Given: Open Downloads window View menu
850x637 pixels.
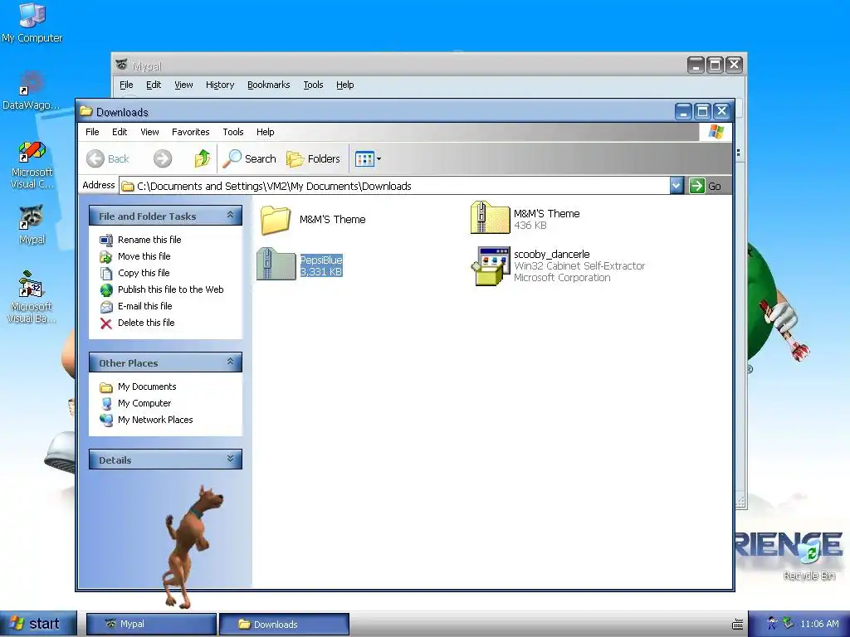Looking at the screenshot, I should pyautogui.click(x=149, y=132).
